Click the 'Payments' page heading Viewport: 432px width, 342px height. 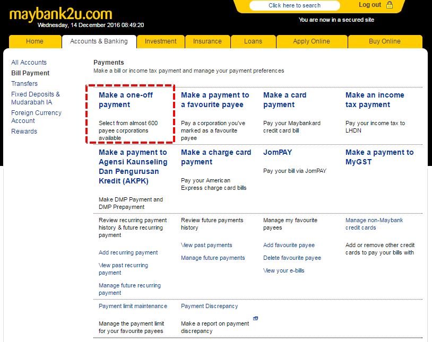click(x=109, y=62)
